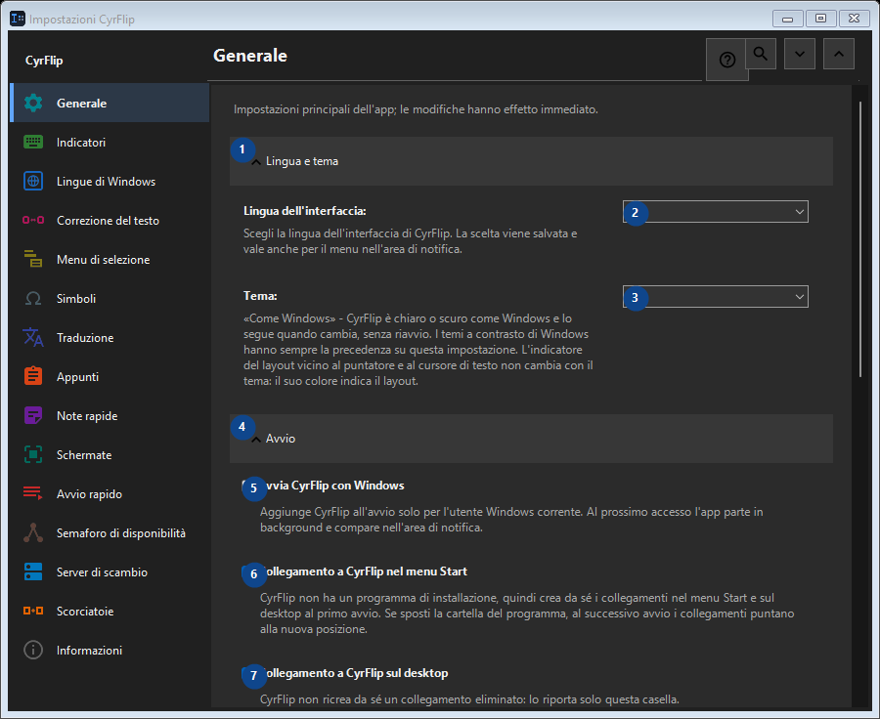The image size is (880, 719).
Task: Switch to Correzione del testo page
Action: pyautogui.click(x=110, y=221)
